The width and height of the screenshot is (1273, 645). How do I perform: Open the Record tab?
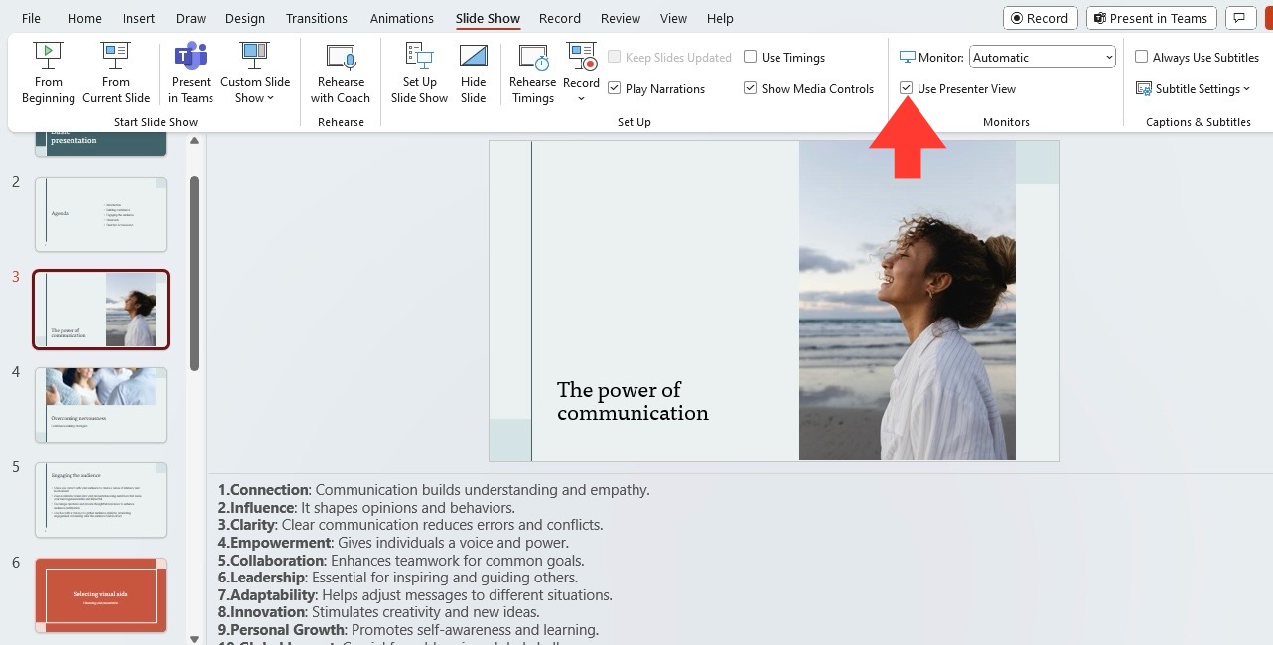coord(560,18)
